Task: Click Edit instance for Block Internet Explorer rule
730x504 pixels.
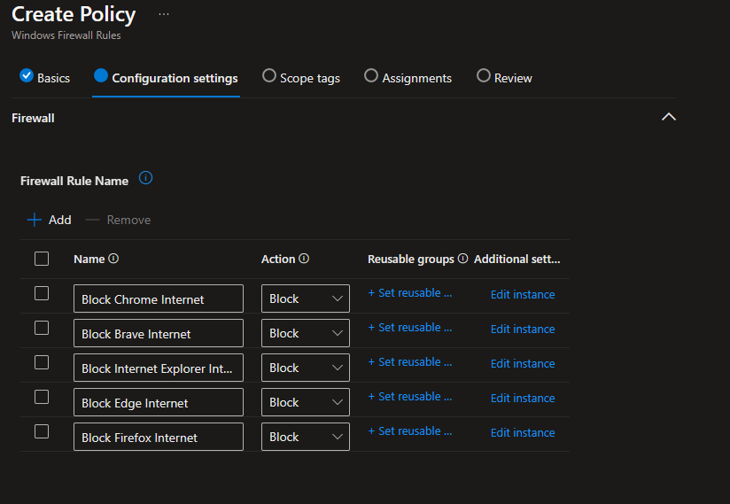Action: pyautogui.click(x=523, y=363)
